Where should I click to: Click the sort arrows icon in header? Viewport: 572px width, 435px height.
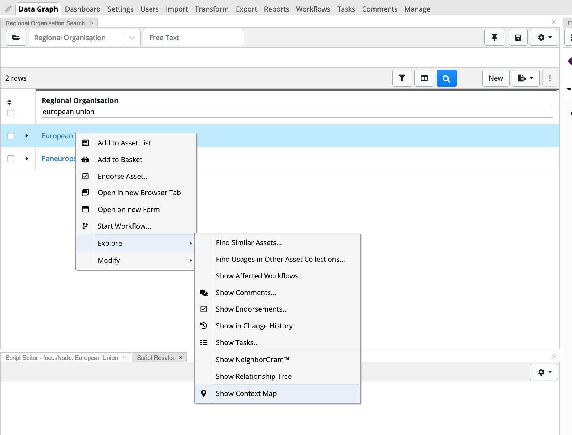tap(10, 102)
